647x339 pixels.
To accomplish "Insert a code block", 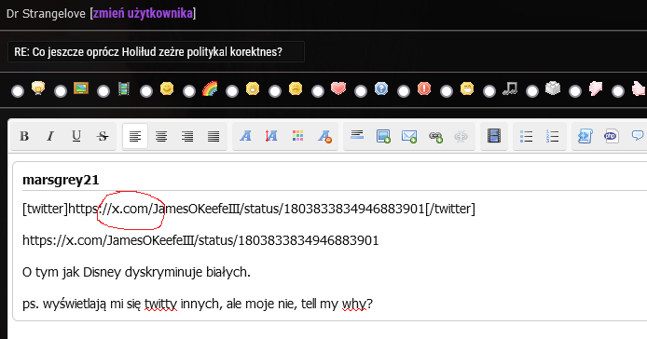I will (585, 136).
